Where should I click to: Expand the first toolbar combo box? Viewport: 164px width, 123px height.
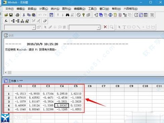tap(34, 27)
